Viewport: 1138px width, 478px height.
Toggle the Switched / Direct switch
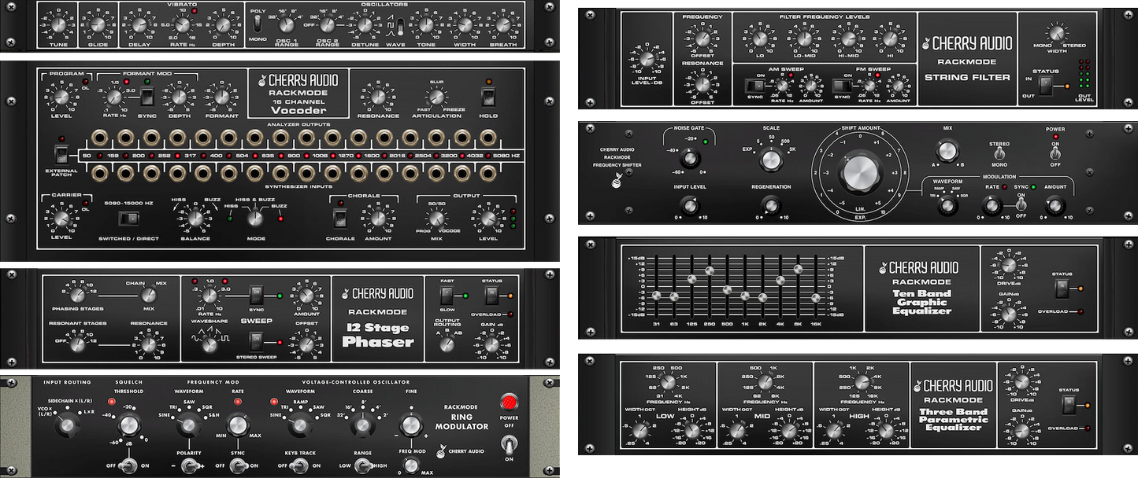128,219
